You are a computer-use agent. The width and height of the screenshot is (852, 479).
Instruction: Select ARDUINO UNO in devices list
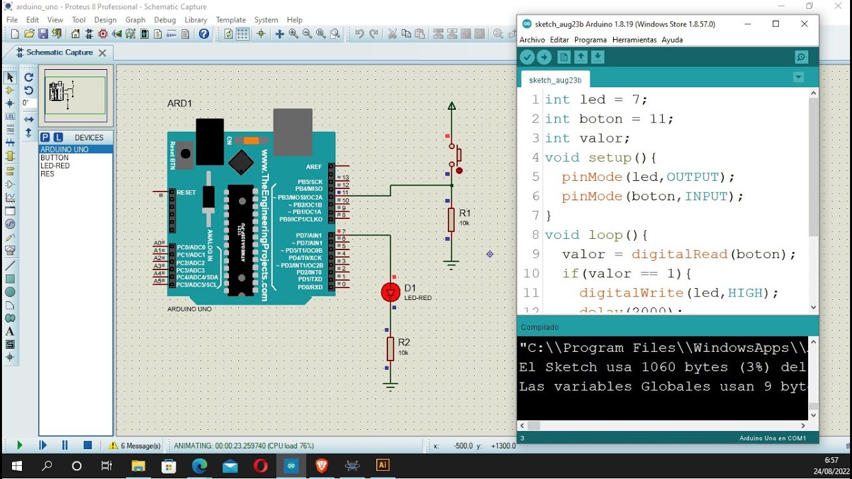tap(76, 150)
